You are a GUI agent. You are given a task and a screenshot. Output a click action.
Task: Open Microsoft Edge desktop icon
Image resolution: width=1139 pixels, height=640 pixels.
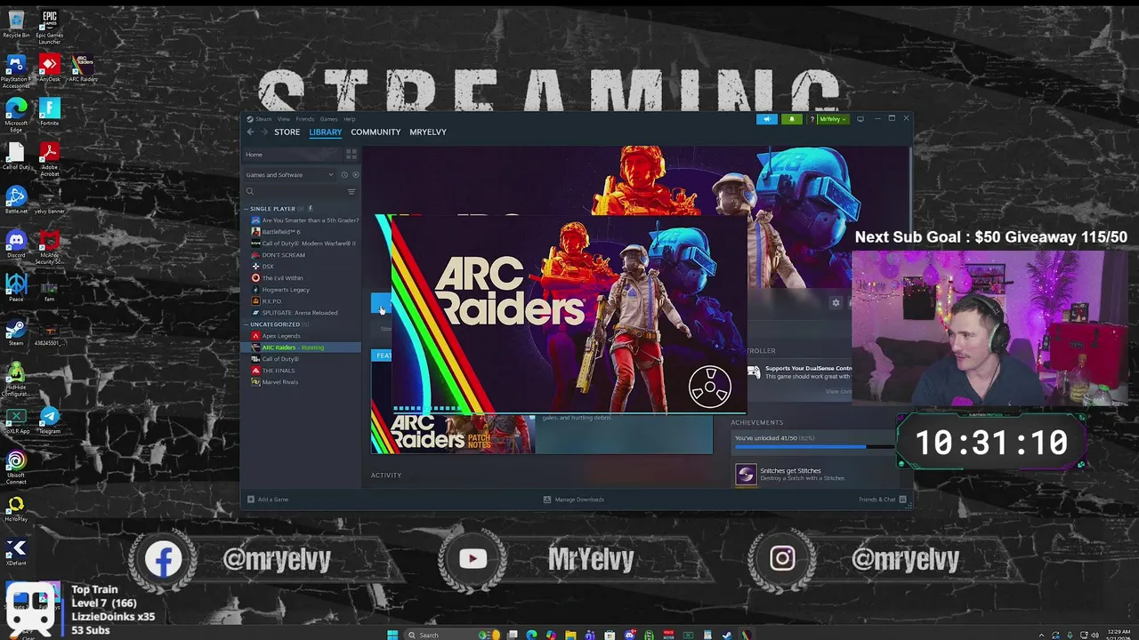[x=16, y=114]
